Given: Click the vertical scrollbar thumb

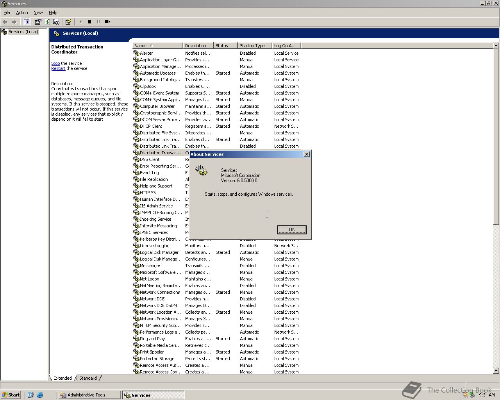Looking at the screenshot, I should [x=496, y=136].
